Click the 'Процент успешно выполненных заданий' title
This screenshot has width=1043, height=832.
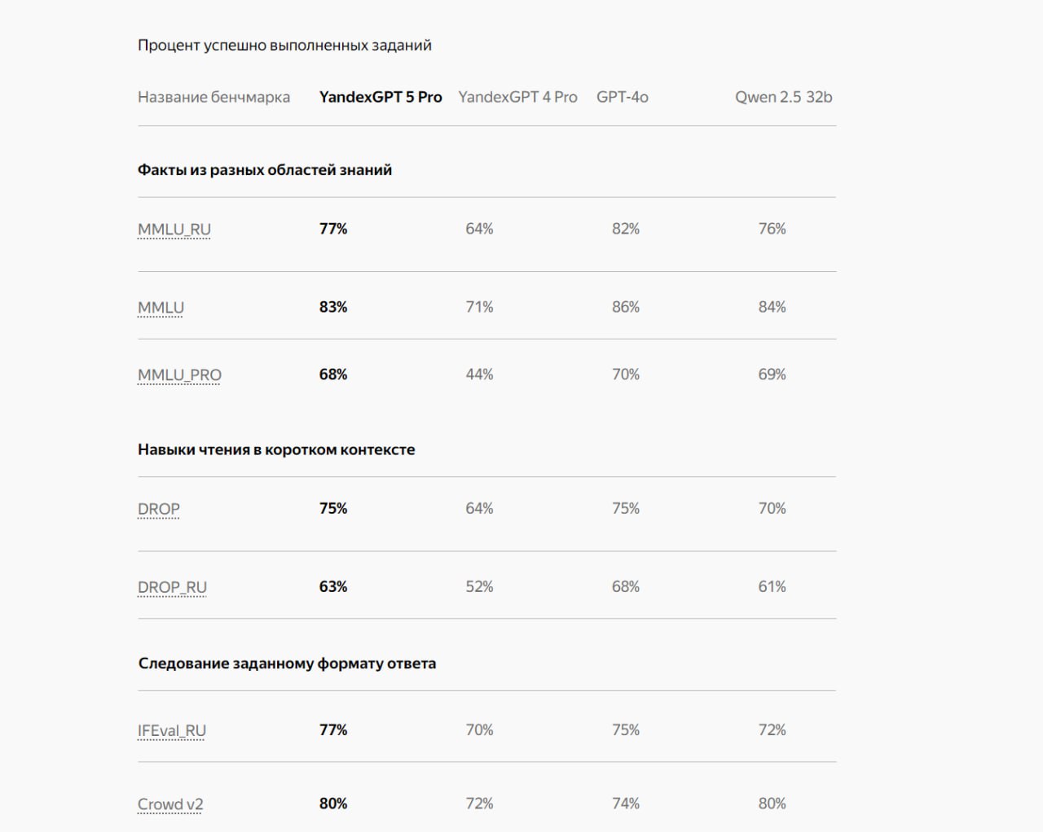tap(284, 46)
